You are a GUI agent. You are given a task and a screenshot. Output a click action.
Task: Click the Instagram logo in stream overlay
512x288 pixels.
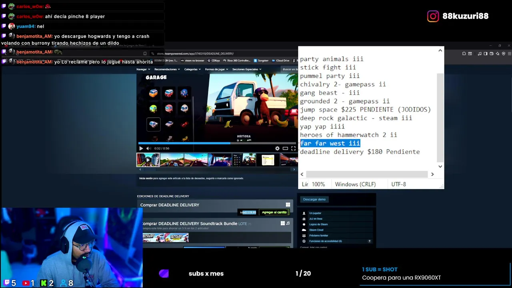(x=433, y=16)
